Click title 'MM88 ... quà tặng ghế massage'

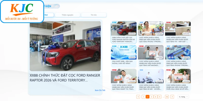tap(150, 63)
